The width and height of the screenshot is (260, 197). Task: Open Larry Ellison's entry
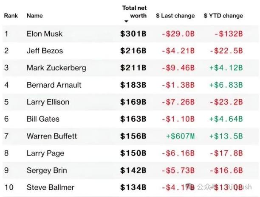click(x=48, y=102)
